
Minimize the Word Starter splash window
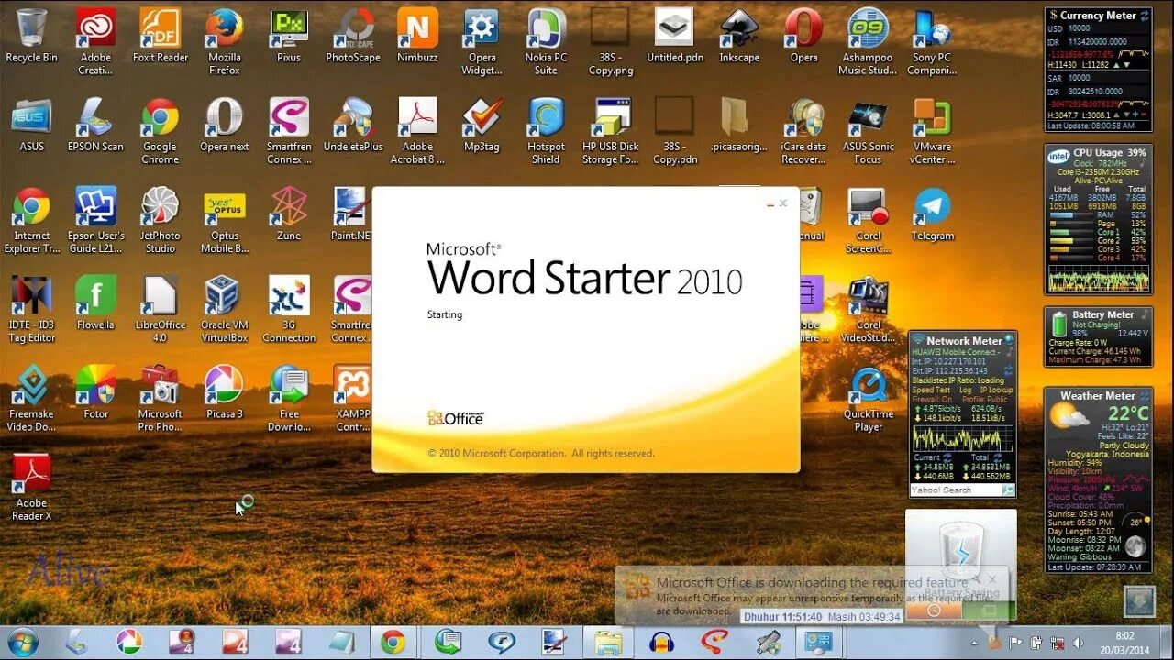pos(770,205)
